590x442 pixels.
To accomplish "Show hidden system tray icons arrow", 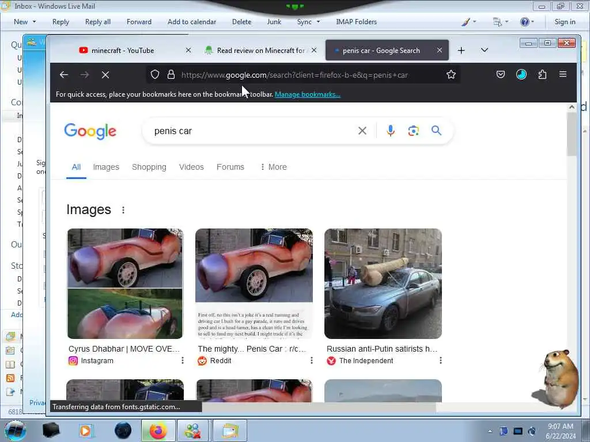I will coord(490,431).
